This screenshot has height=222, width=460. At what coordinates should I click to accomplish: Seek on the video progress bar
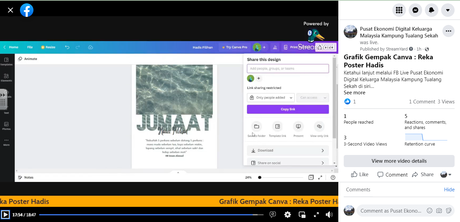click(151, 215)
